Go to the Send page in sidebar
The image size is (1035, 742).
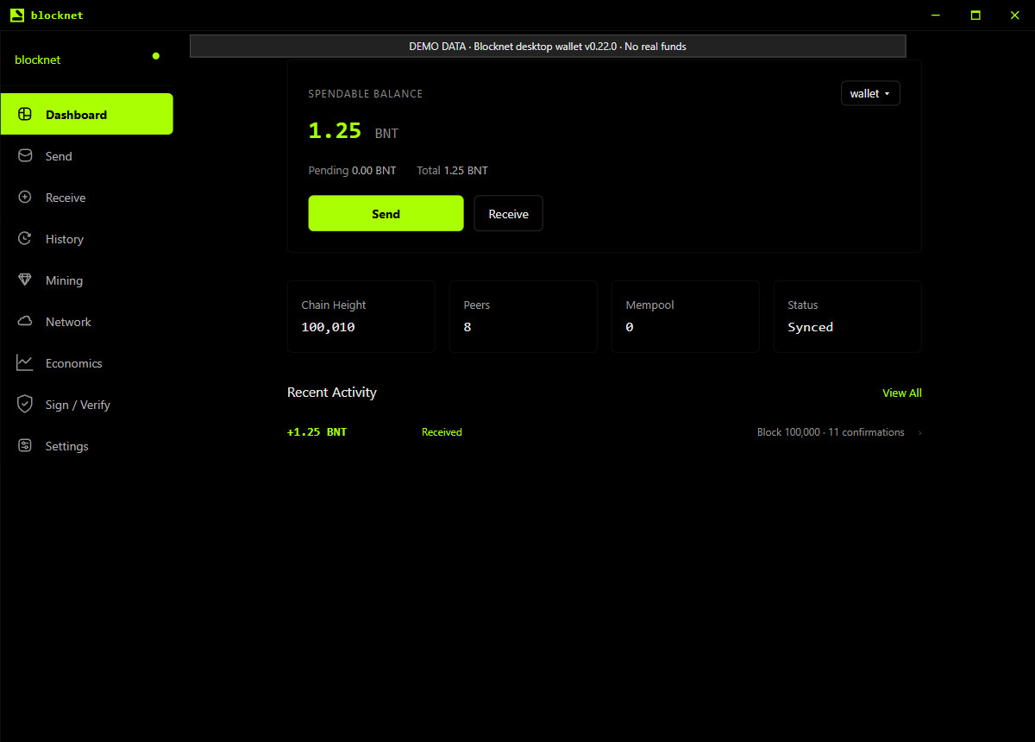point(86,156)
